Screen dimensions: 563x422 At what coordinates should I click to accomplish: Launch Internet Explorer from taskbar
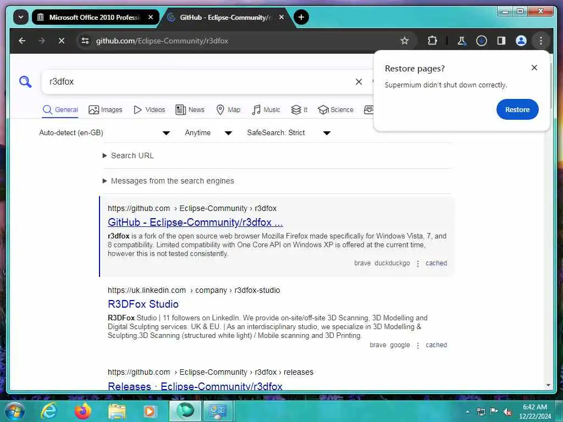(x=49, y=411)
